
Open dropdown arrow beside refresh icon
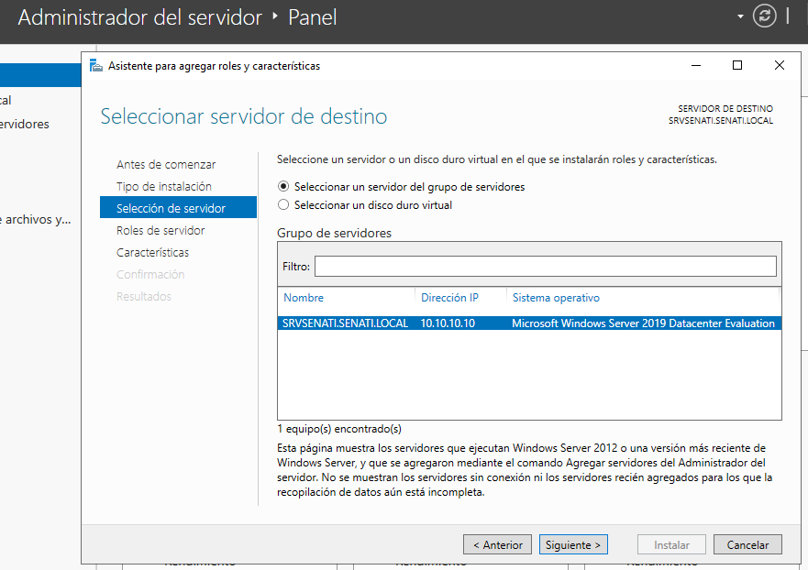(740, 16)
